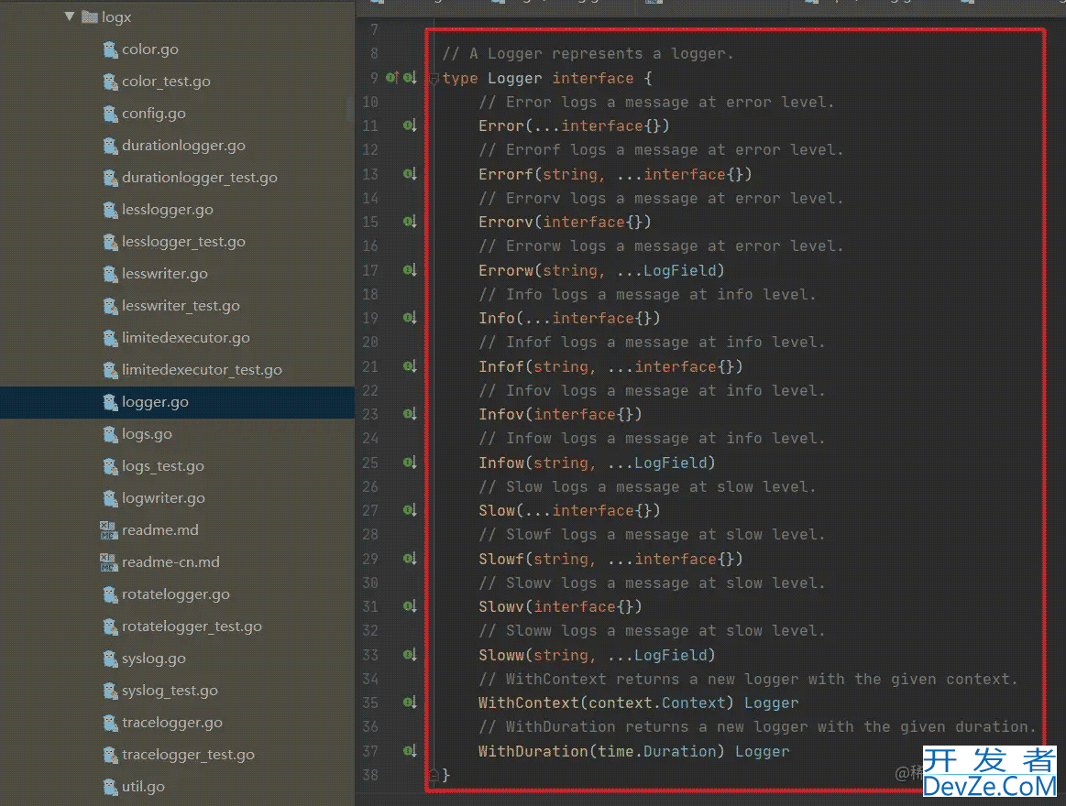Click the implements-up gutter icon on line 9
This screenshot has width=1066, height=806.
(392, 78)
